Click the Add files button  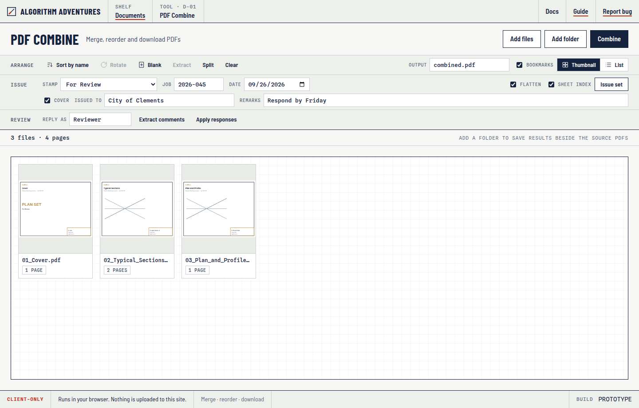point(522,39)
